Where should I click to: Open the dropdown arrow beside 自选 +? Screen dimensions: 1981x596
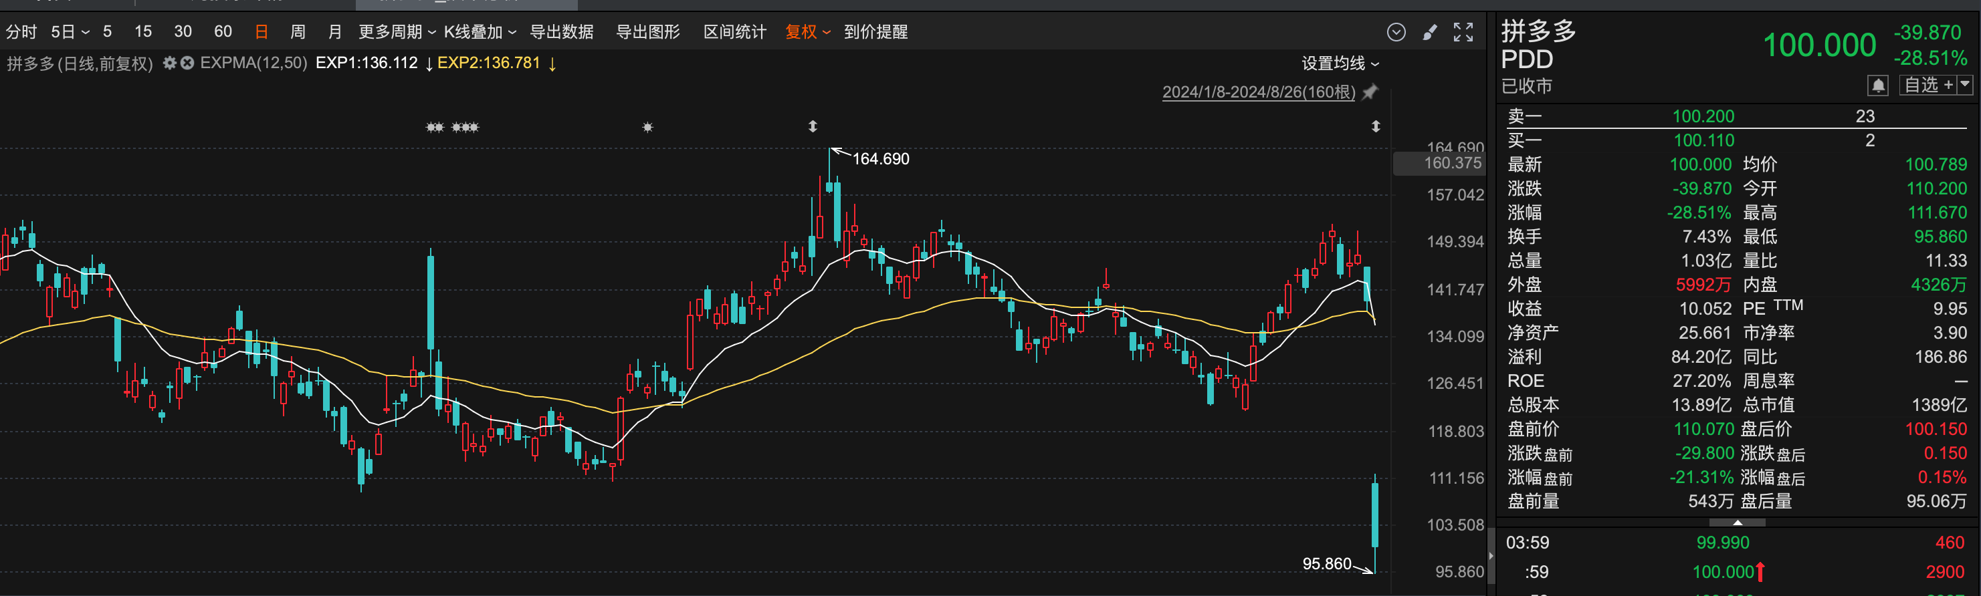point(1966,84)
